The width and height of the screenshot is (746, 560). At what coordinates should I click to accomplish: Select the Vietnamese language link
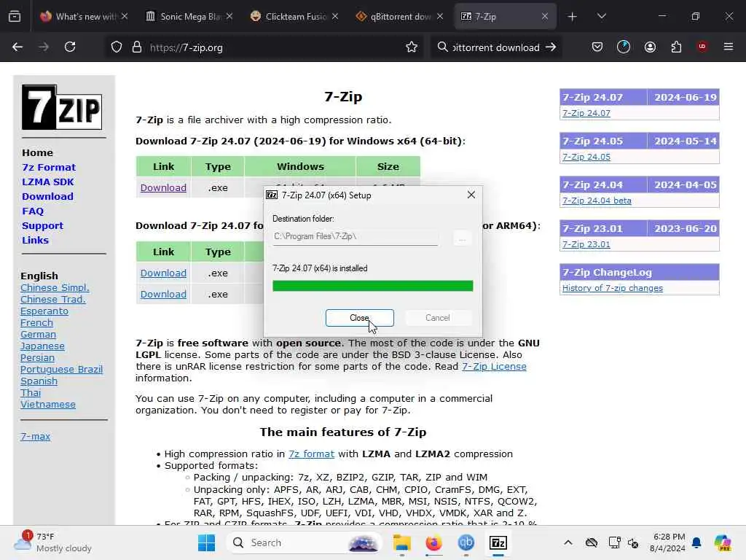(x=48, y=404)
